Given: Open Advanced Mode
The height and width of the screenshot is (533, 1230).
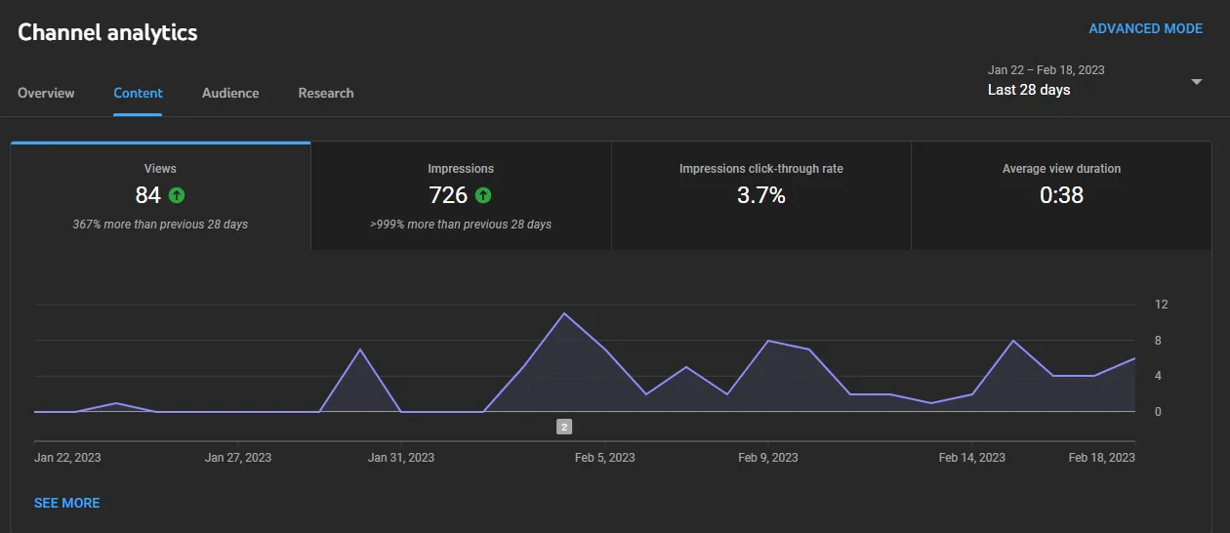Looking at the screenshot, I should point(1145,29).
